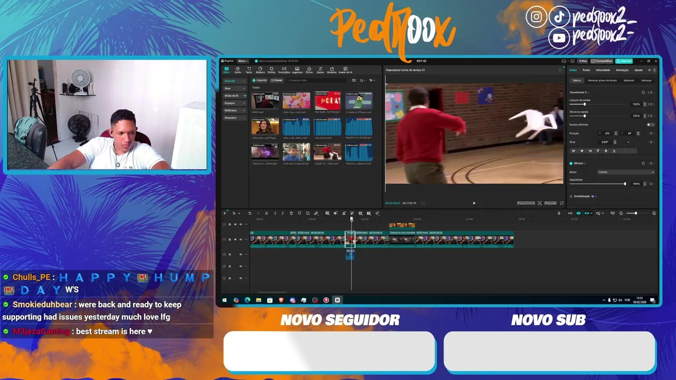
Task: Open the Retoque subtab
Action: click(646, 80)
